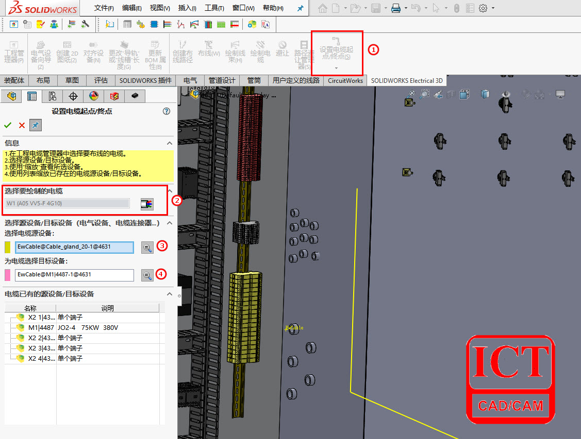Collapse the 选择要绘制的电缆 section
Image resolution: width=581 pixels, height=439 pixels.
click(x=169, y=191)
